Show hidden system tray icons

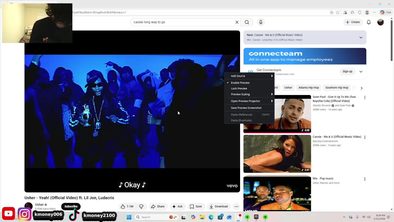tap(344, 217)
